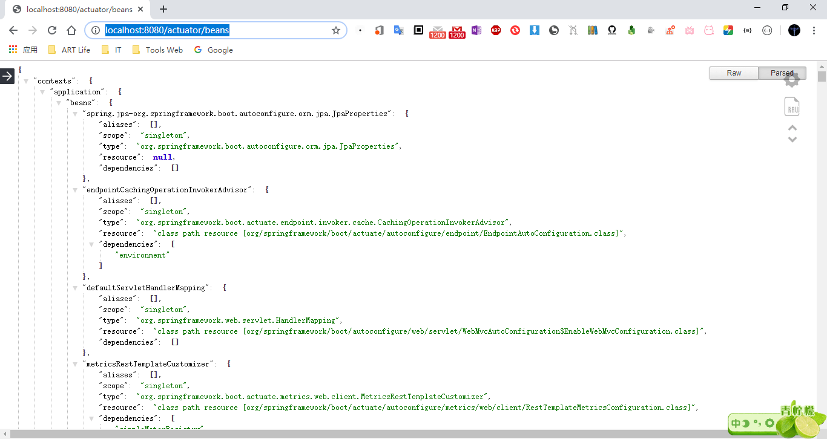Click the MetricsRestTemplateCustomizer type value
827x439 pixels.
pyautogui.click(x=311, y=397)
